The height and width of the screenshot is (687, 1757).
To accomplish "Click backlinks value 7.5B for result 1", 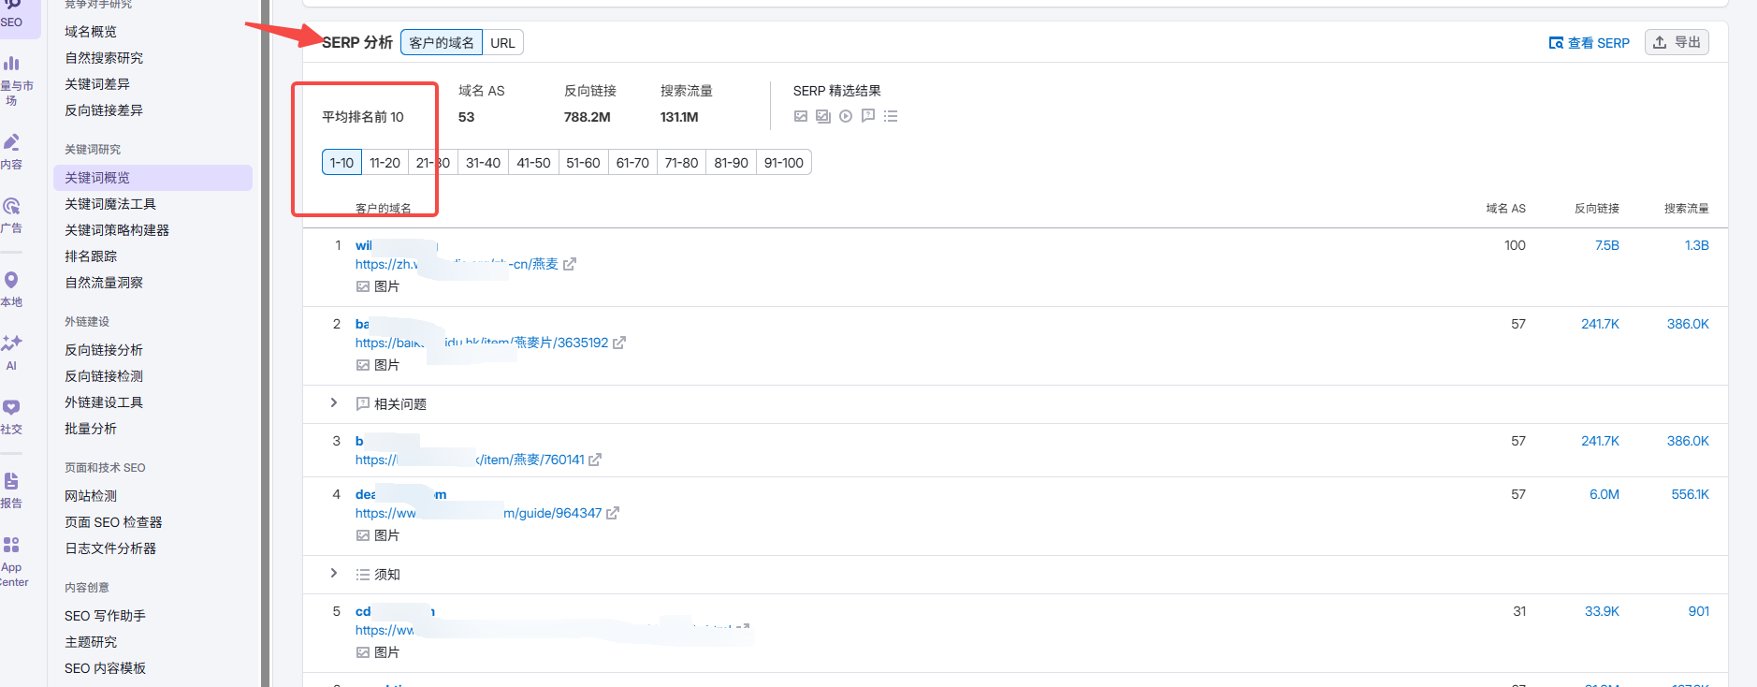I will [x=1606, y=245].
